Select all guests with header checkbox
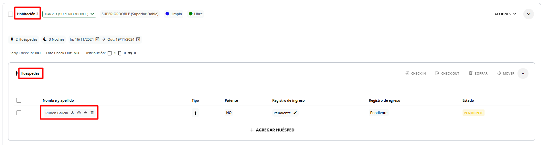 tap(19, 100)
